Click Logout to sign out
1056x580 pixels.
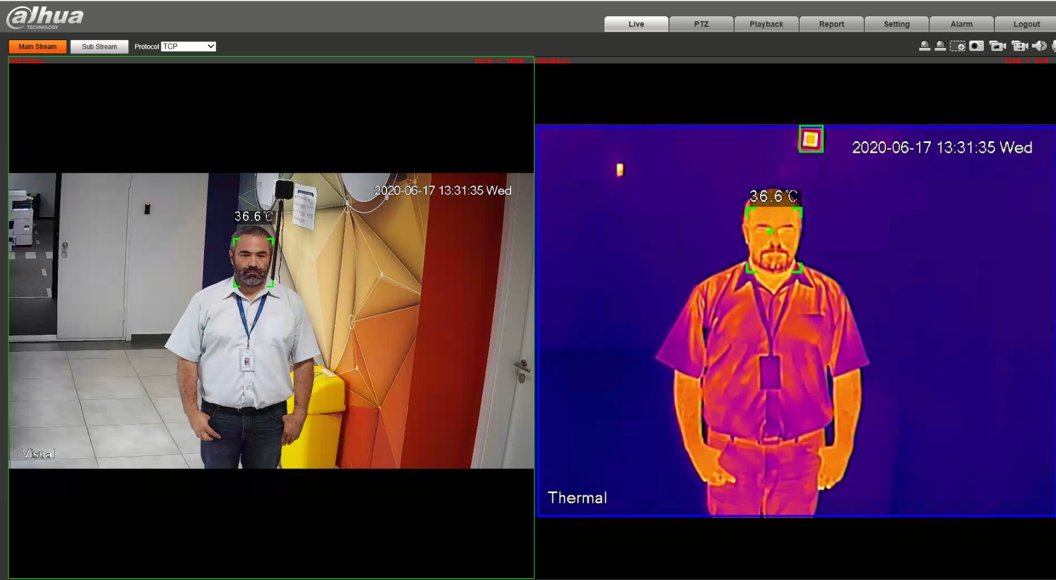point(1026,24)
